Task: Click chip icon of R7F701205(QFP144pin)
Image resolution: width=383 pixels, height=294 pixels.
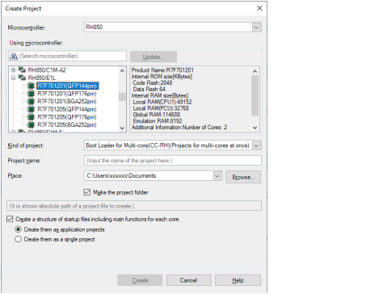Action: point(32,109)
